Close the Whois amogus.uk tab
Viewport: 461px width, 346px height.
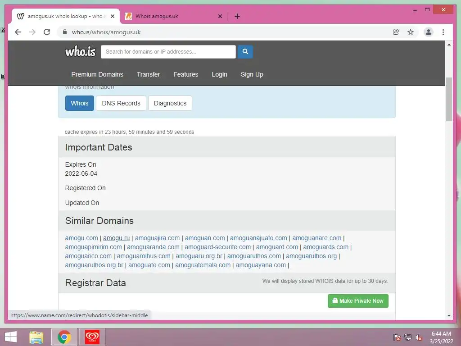pos(220,16)
